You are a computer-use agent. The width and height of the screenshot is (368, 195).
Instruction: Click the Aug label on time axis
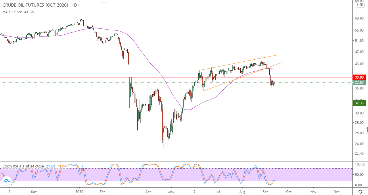click(x=242, y=191)
